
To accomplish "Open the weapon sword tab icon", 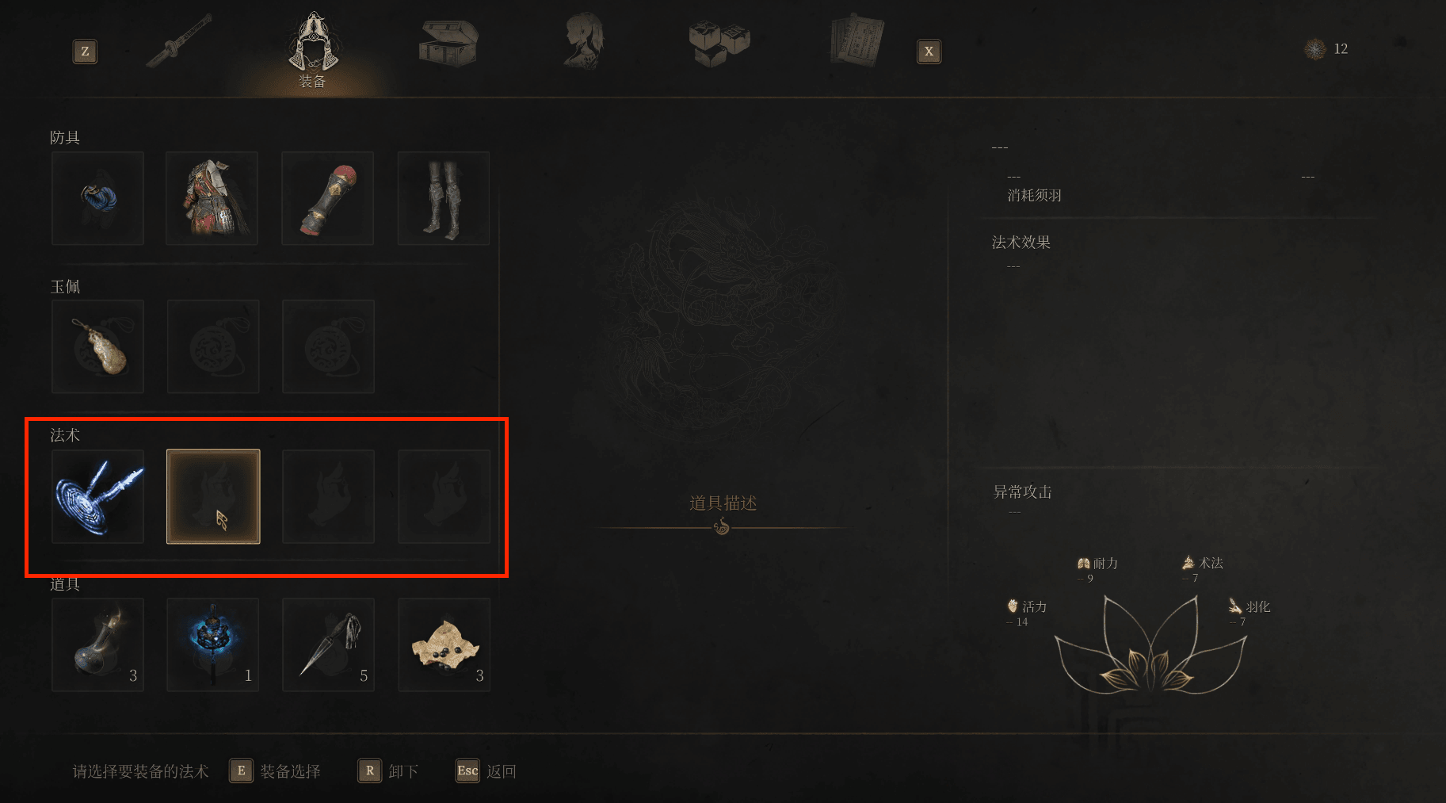I will tap(179, 40).
